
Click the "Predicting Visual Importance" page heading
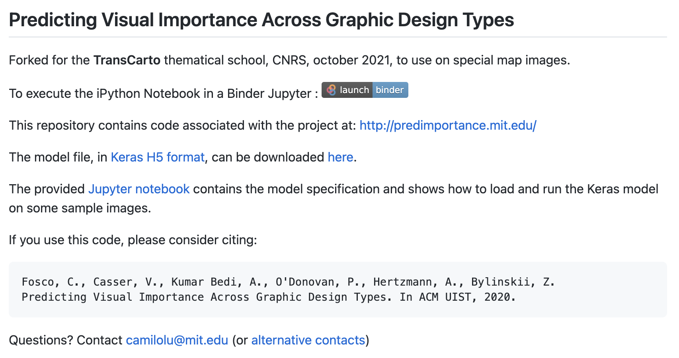pos(261,20)
